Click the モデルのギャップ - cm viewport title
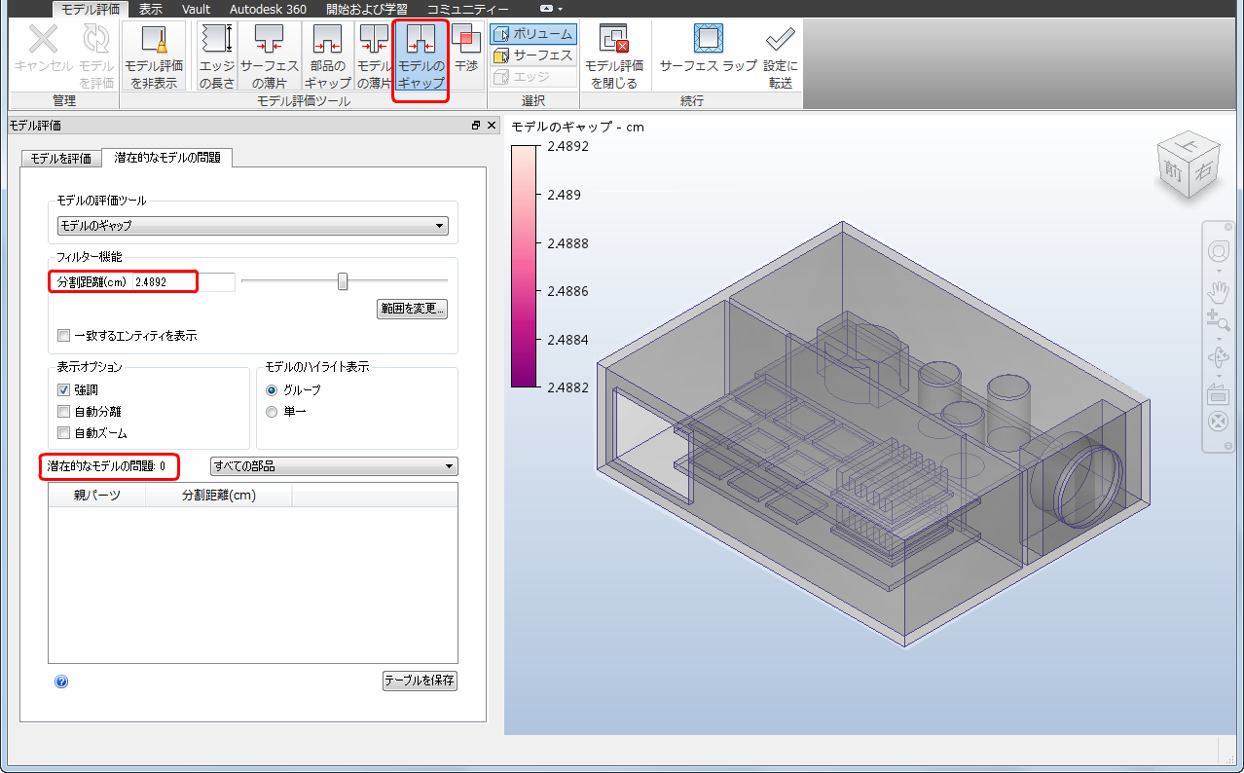Viewport: 1244px width, 773px height. point(578,127)
